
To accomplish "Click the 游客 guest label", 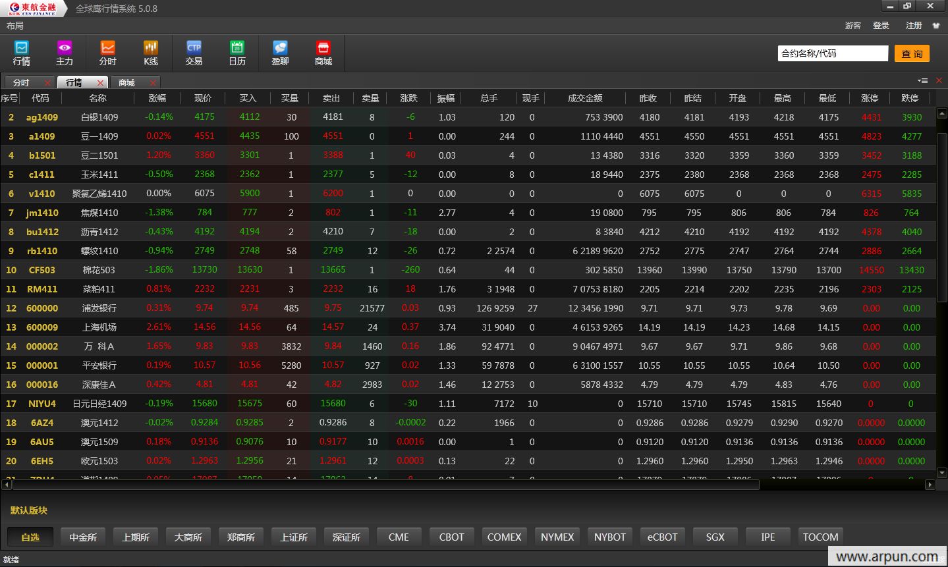I will tap(853, 26).
